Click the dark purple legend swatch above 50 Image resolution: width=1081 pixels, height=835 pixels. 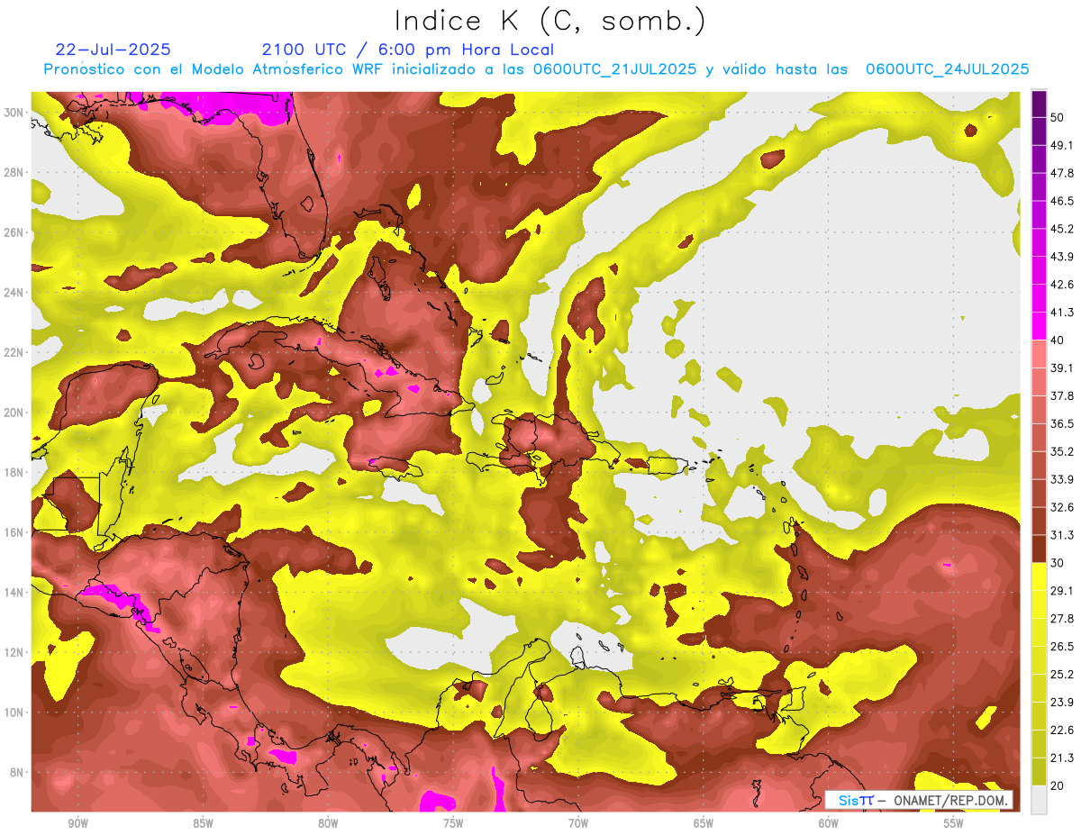point(1039,104)
